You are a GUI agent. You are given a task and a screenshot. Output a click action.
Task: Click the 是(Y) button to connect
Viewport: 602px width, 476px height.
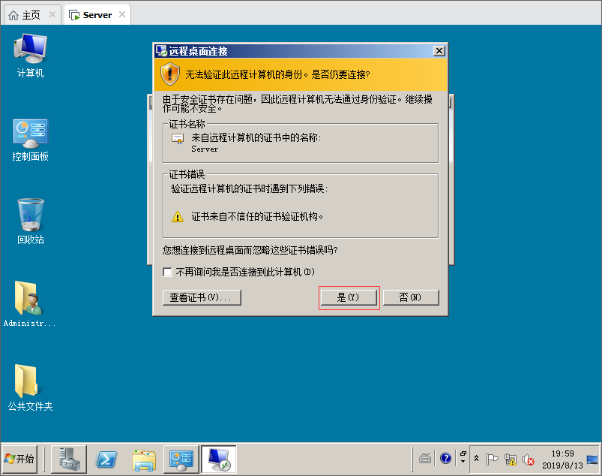pyautogui.click(x=349, y=297)
